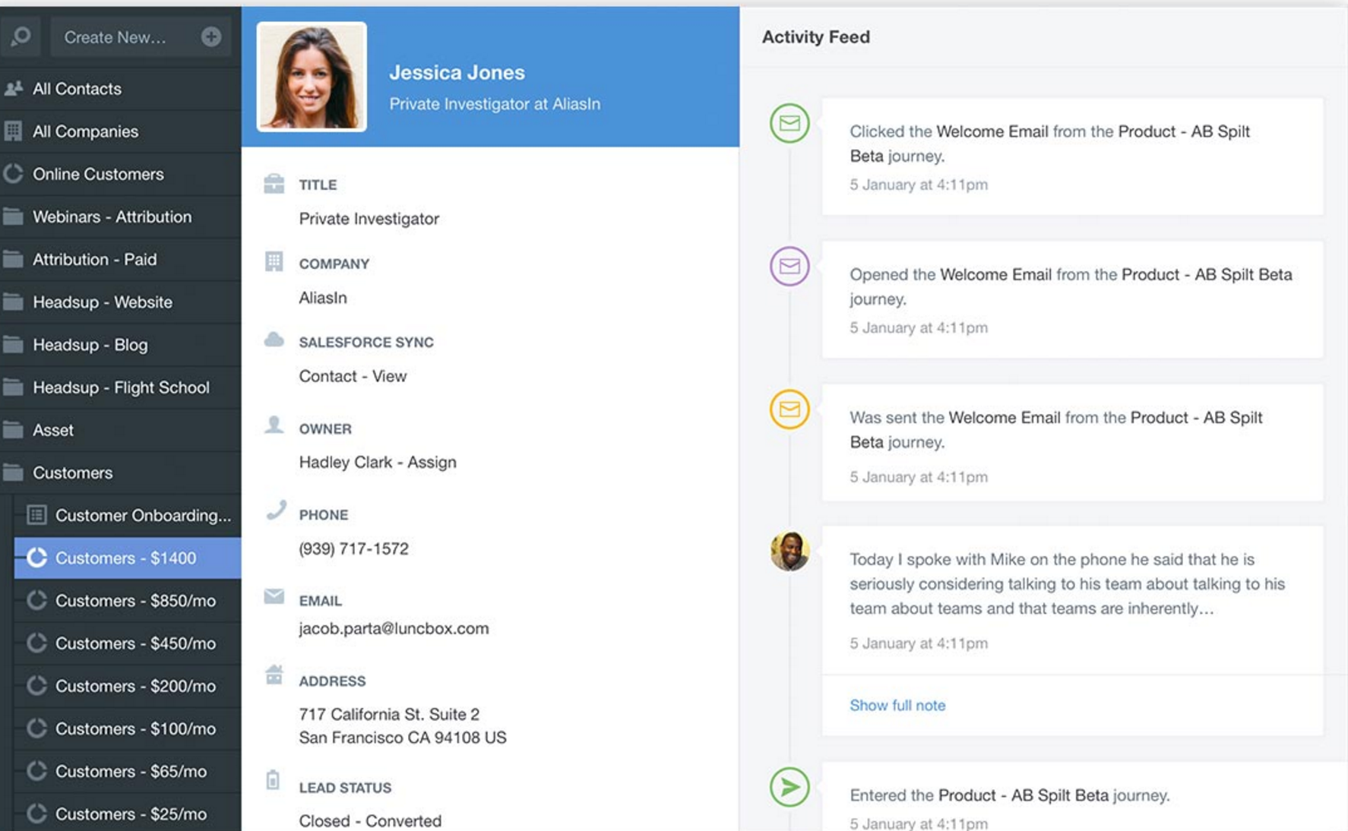
Task: Select Customers - $1400 segment
Action: point(128,558)
